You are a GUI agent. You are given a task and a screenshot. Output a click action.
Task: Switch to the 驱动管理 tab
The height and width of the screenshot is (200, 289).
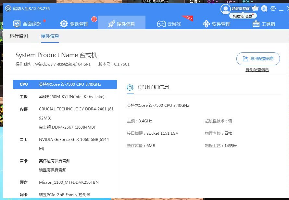click(x=74, y=24)
